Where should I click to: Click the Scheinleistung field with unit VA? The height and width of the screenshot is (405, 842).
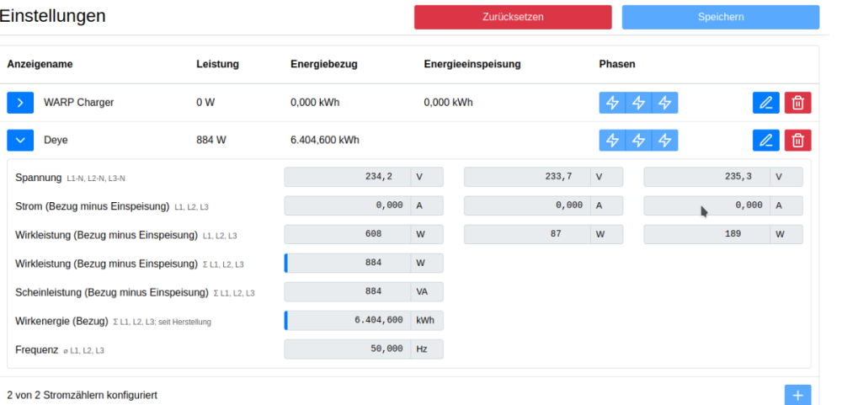[x=347, y=292]
